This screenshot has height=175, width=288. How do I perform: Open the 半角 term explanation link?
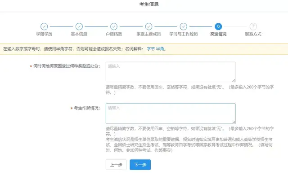[x=160, y=49]
